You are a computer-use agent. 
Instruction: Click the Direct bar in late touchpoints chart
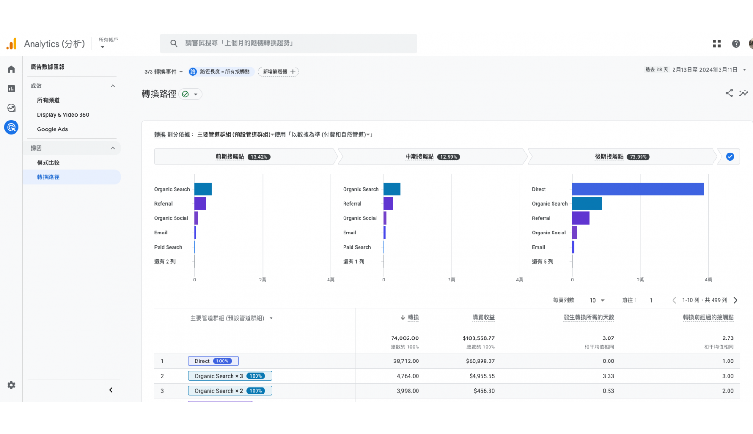638,189
